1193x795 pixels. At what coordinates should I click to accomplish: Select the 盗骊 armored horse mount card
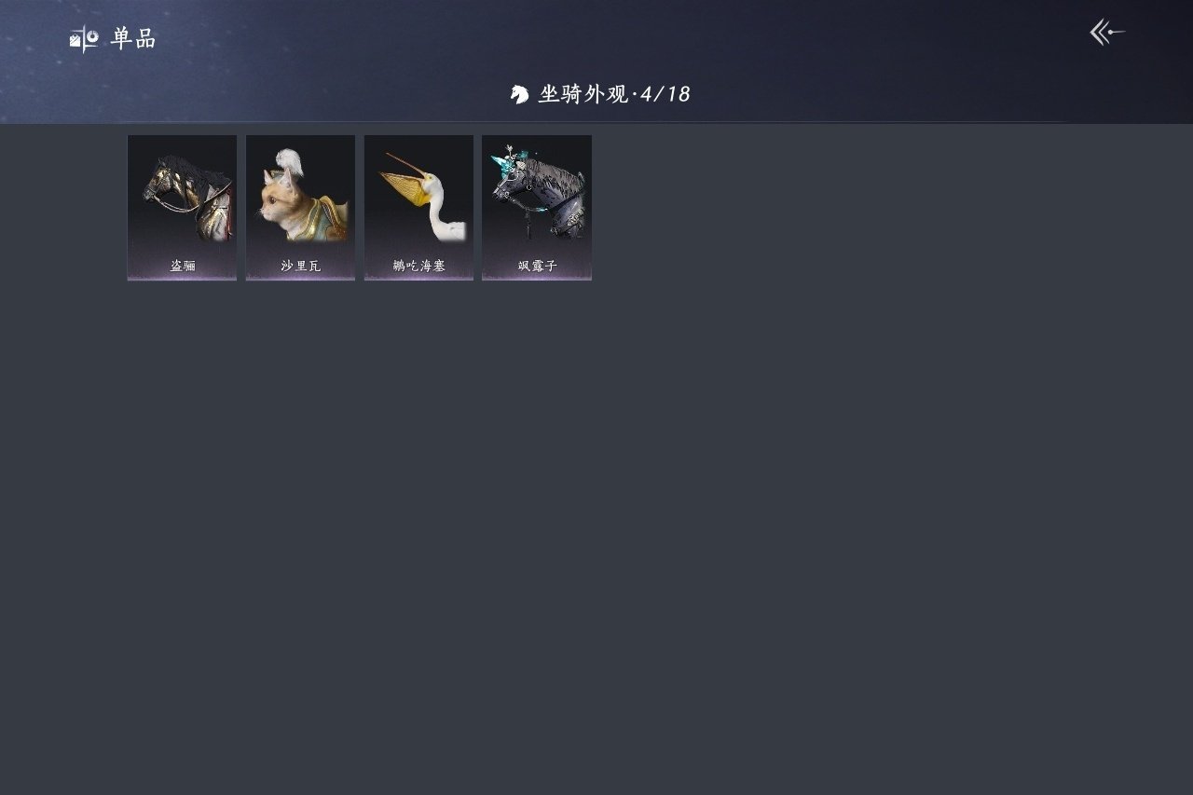pyautogui.click(x=182, y=207)
